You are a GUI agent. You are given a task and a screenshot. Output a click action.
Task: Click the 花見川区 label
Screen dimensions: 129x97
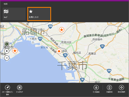click(x=66, y=42)
